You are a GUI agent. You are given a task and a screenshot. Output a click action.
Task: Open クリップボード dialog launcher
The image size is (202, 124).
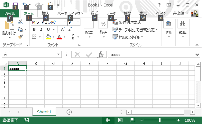[x=27, y=45]
